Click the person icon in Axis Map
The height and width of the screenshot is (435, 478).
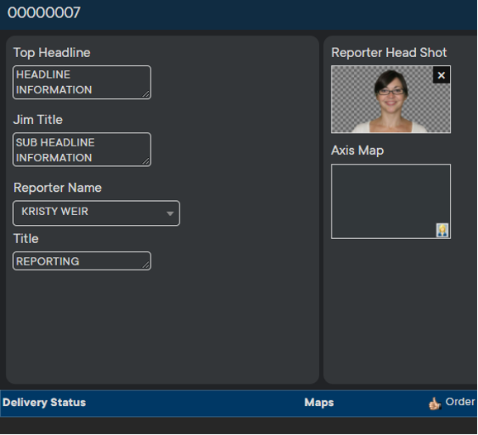442,230
